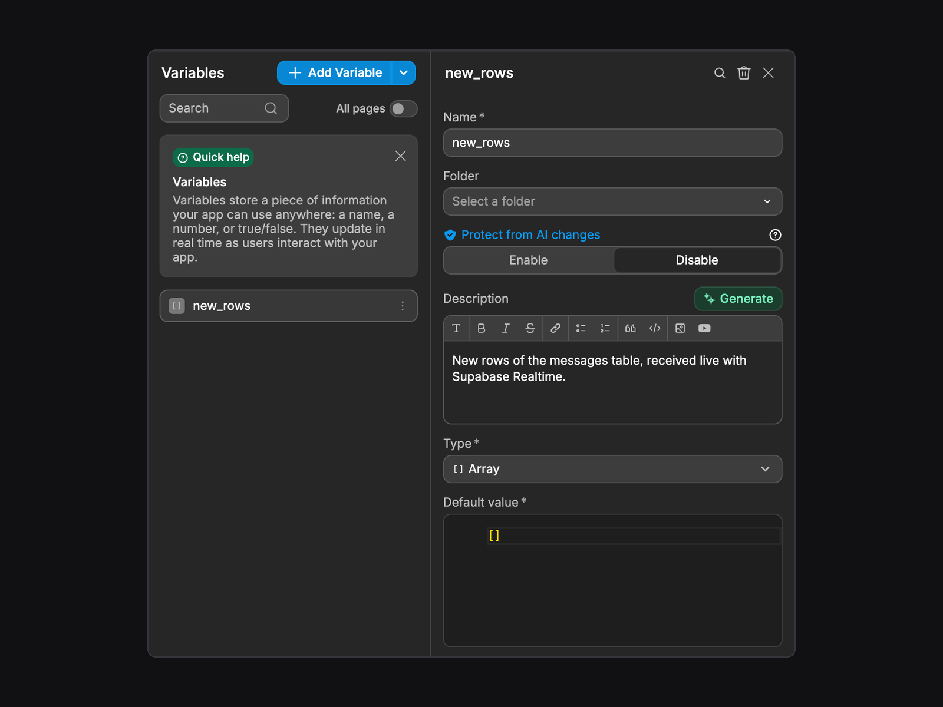This screenshot has width=943, height=707.
Task: Apply strikethrough formatting in description
Action: [530, 328]
